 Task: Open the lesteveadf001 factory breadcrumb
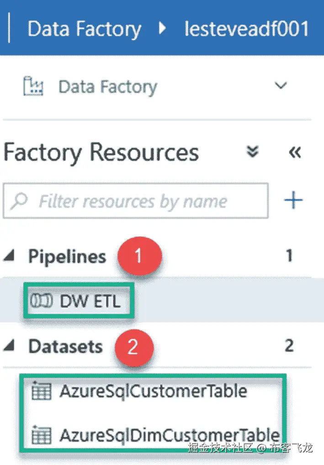(247, 29)
